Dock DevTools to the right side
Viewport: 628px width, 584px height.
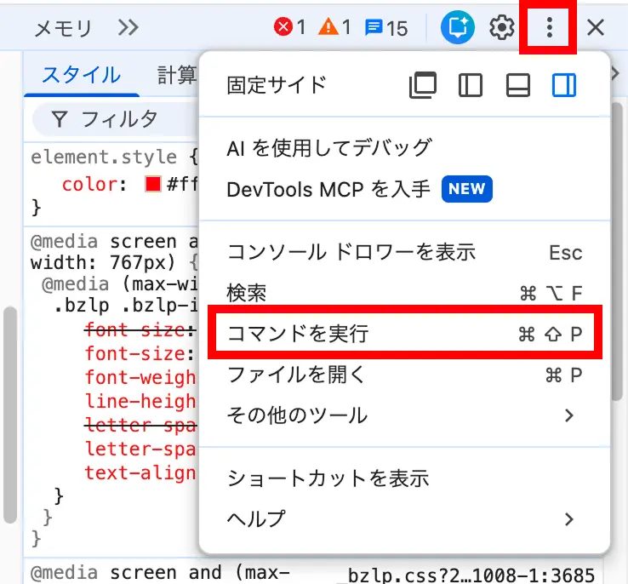[x=564, y=85]
